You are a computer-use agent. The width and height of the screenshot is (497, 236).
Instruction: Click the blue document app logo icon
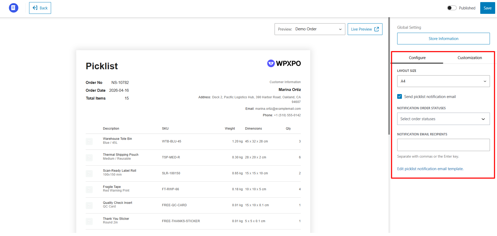coord(14,8)
